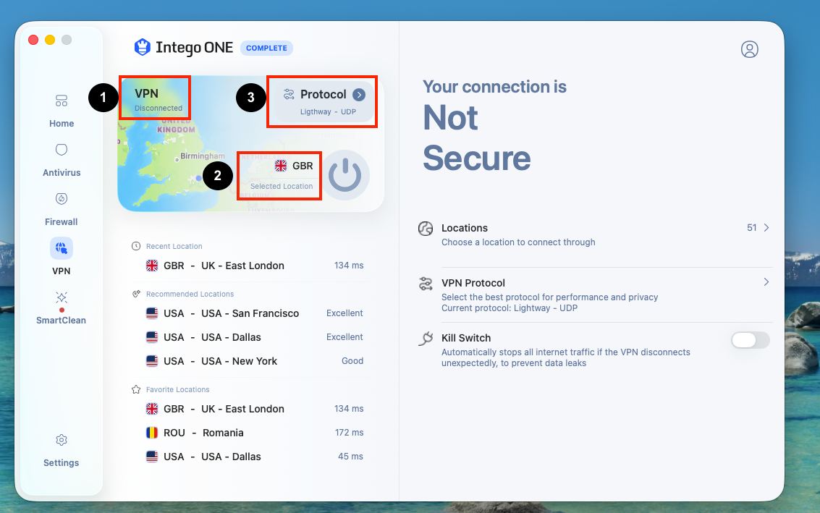Image resolution: width=820 pixels, height=513 pixels.
Task: Click the Good rating for New York
Action: pos(352,361)
